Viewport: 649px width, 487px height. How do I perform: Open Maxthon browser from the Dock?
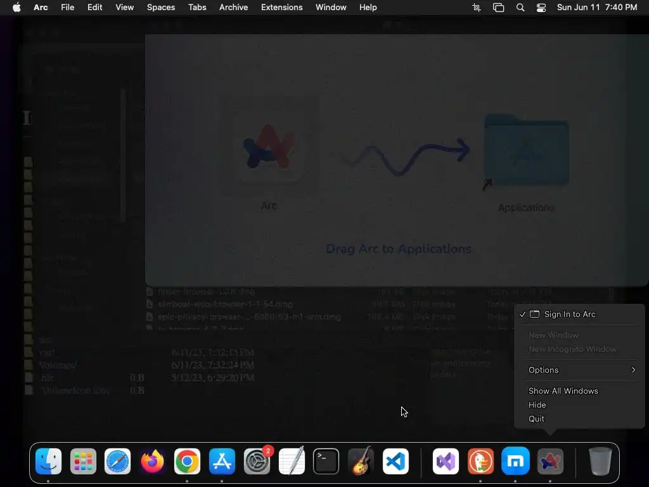tap(515, 462)
